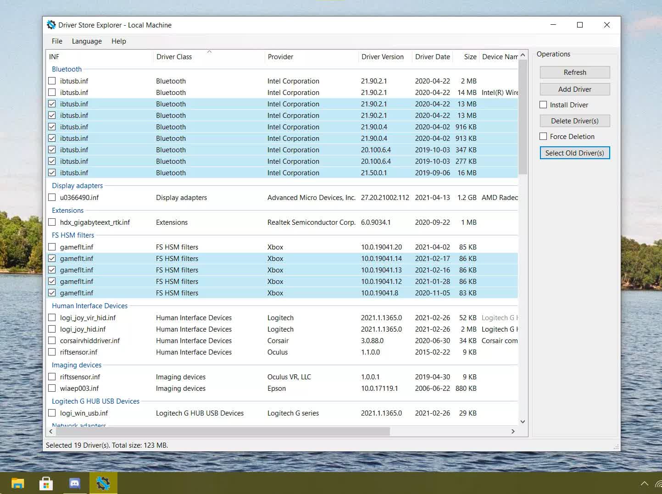This screenshot has height=494, width=662.
Task: Enable the Force Deletion checkbox
Action: tap(543, 136)
